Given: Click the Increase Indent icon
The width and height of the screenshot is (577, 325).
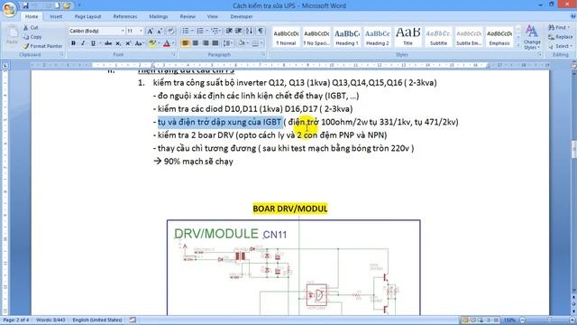Looking at the screenshot, I should [x=238, y=31].
